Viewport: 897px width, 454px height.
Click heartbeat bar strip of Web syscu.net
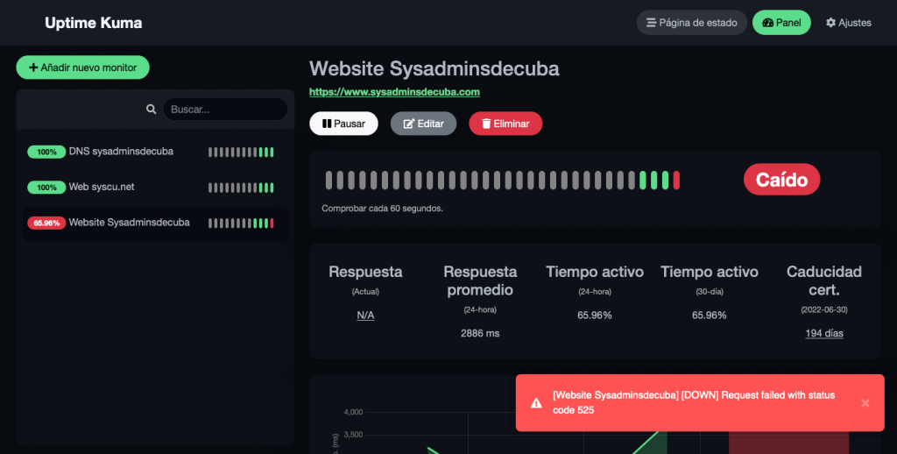coord(241,188)
